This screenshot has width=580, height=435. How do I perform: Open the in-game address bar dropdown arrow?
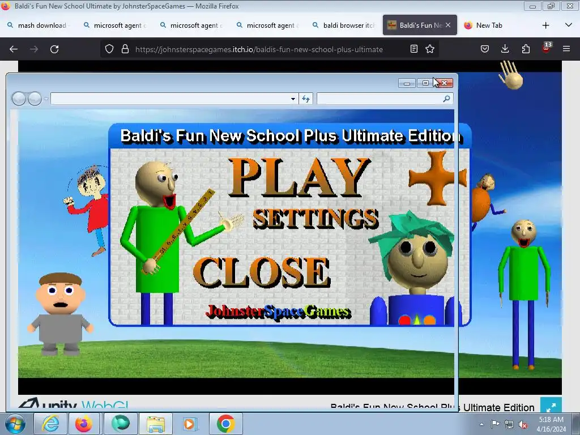coord(293,99)
